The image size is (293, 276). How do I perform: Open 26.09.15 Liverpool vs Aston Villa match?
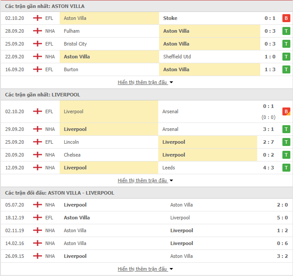click(x=147, y=256)
